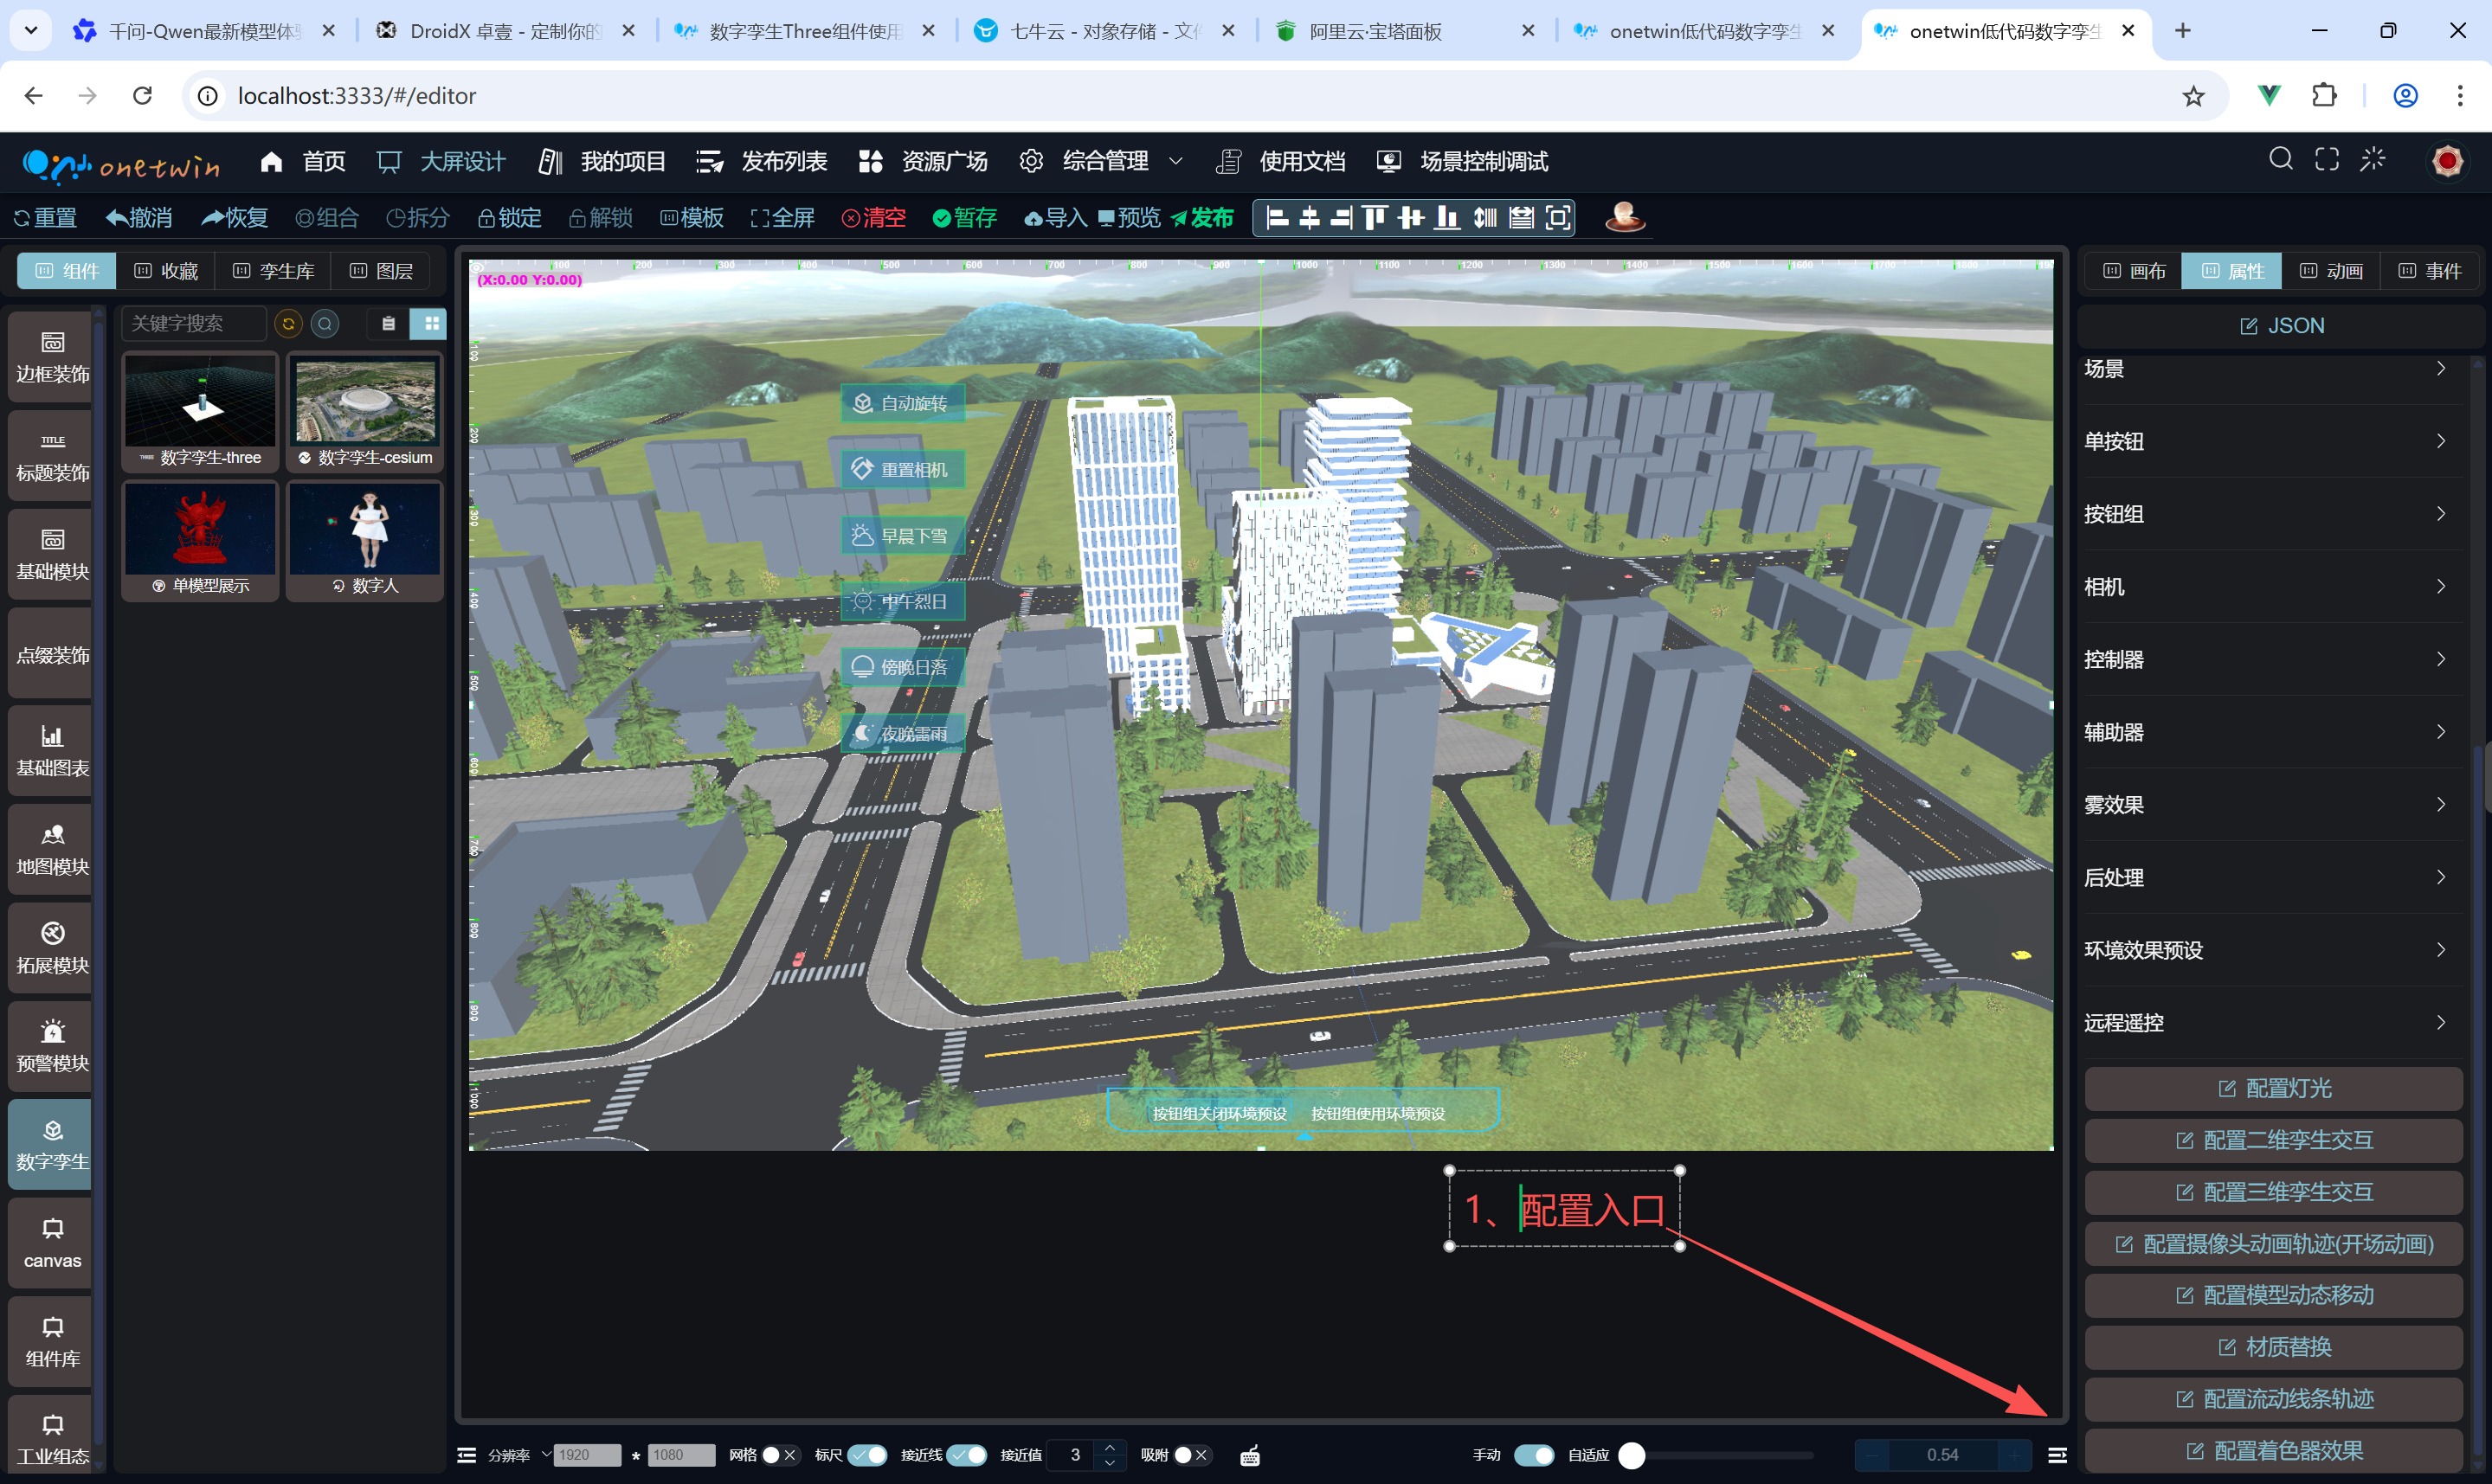The image size is (2492, 1484).
Task: Click the align bottom edges icon
Action: [1446, 218]
